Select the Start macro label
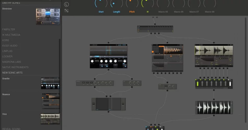The image size is (248, 130). pos(101,12)
